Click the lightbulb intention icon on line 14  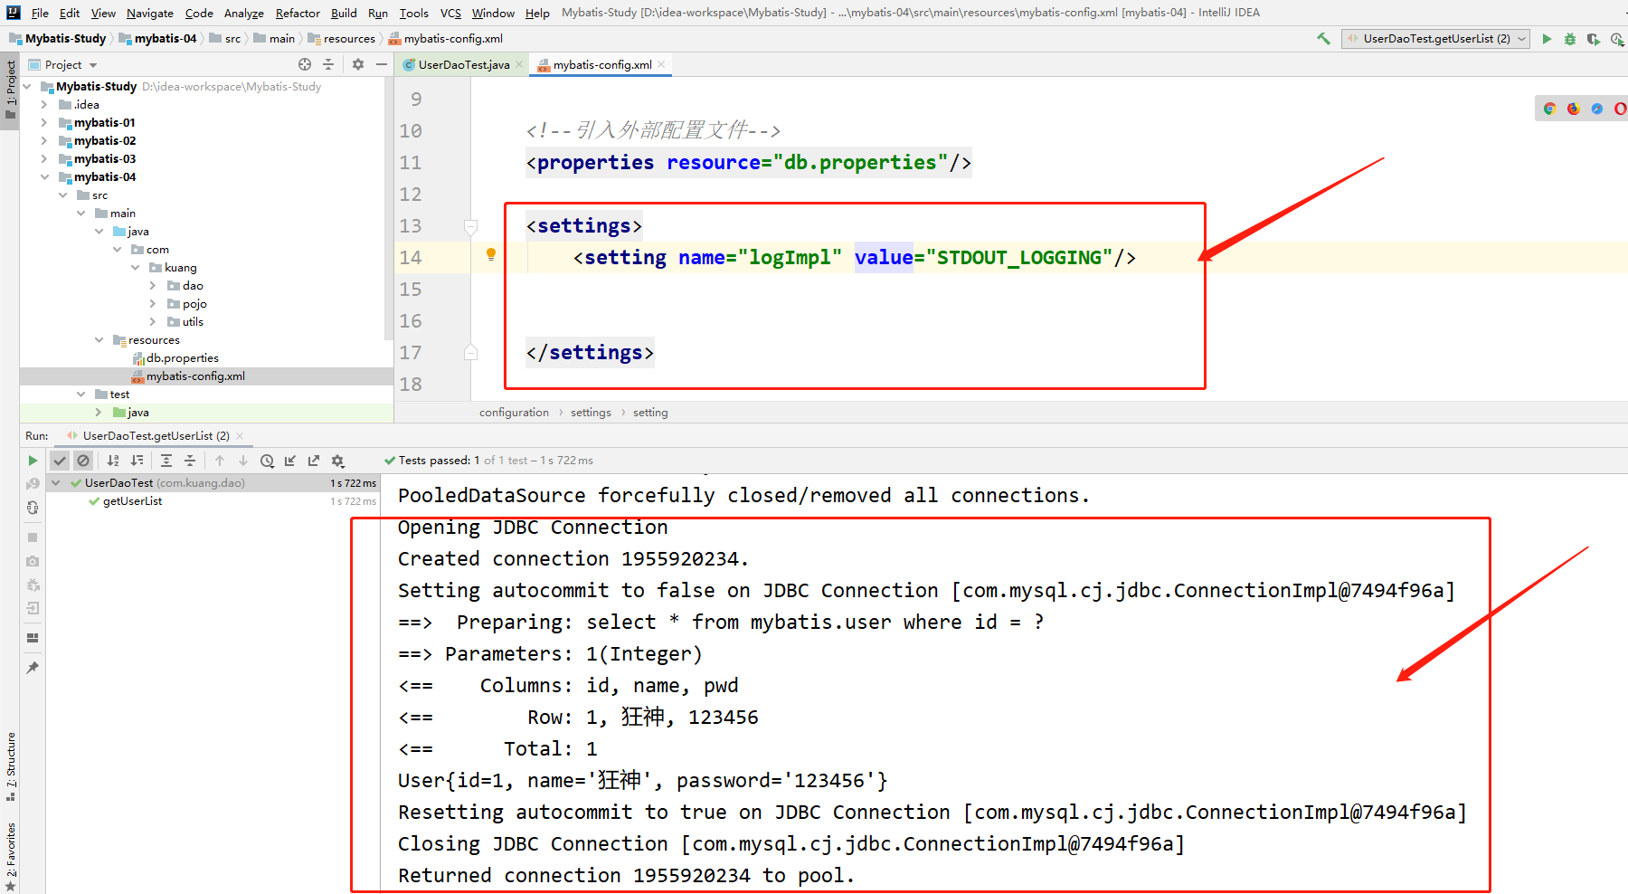pyautogui.click(x=491, y=255)
